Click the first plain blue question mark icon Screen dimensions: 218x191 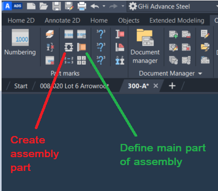click(x=101, y=34)
